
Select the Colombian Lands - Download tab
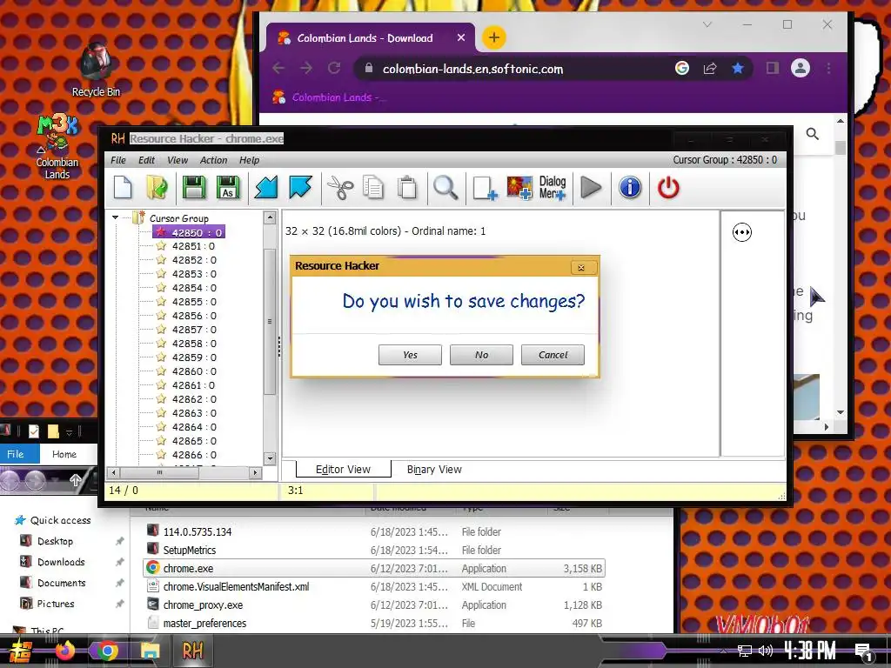tap(371, 38)
